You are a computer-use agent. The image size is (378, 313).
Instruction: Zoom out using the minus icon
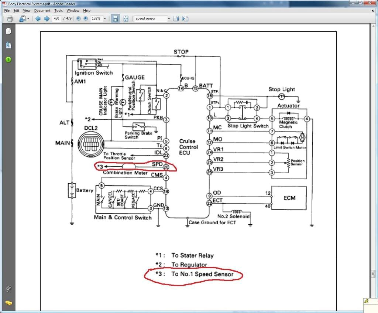78,18
